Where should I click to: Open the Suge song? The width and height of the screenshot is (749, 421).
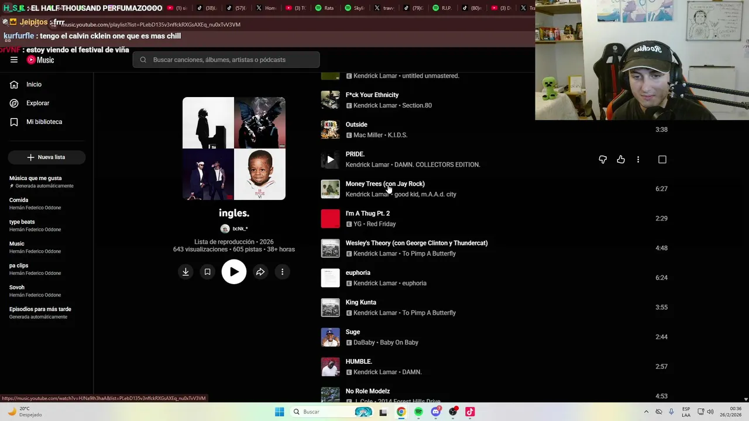[353, 332]
